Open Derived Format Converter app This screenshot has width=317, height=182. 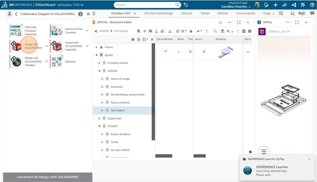[67, 31]
